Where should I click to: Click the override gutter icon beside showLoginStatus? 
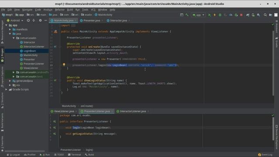tap(55, 80)
